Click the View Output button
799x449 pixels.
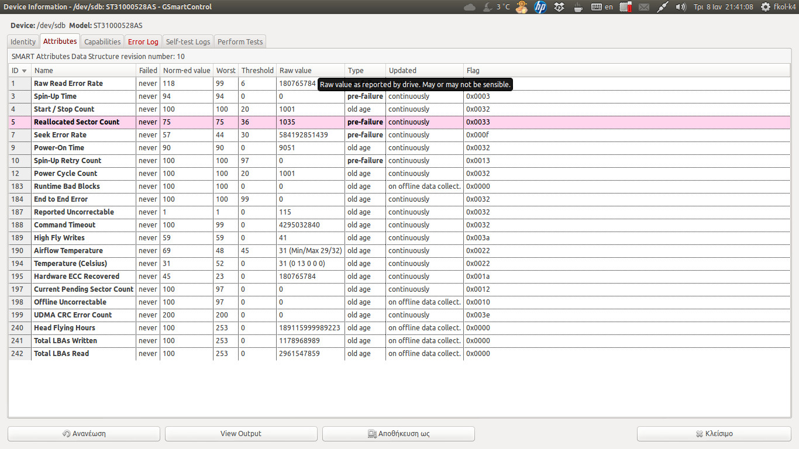click(x=241, y=434)
